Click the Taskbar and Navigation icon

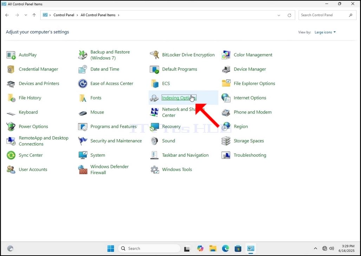(x=154, y=155)
